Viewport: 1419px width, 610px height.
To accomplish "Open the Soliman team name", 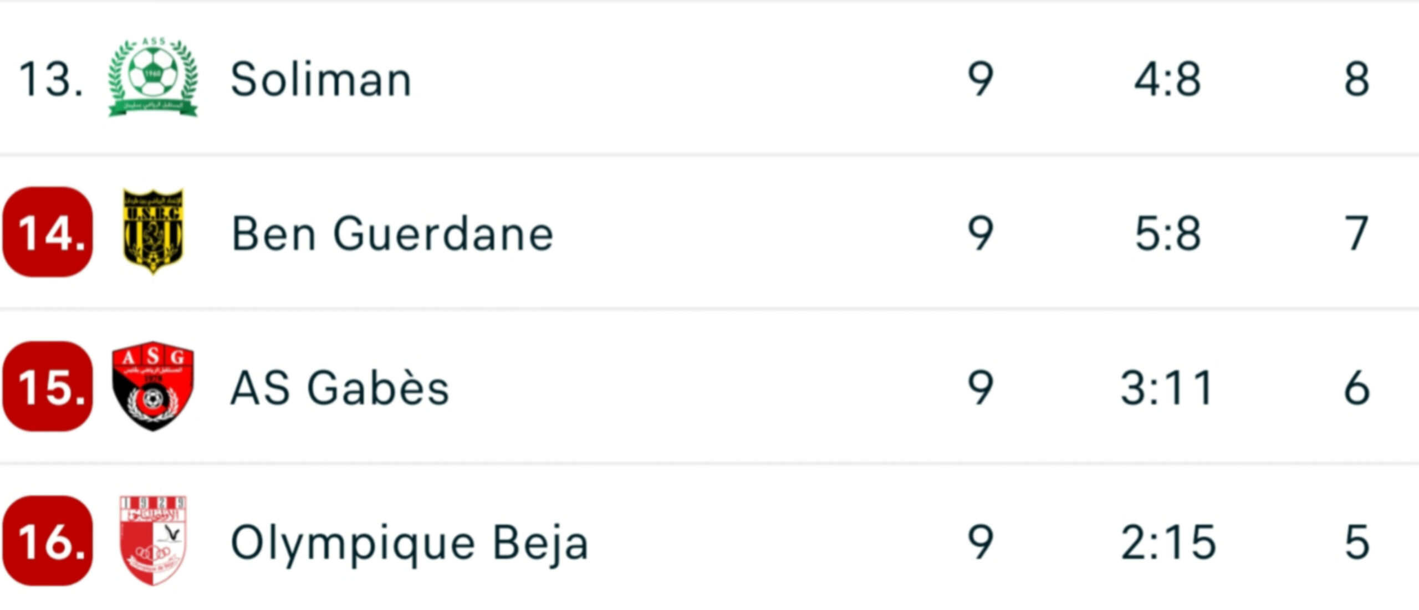I will 321,79.
